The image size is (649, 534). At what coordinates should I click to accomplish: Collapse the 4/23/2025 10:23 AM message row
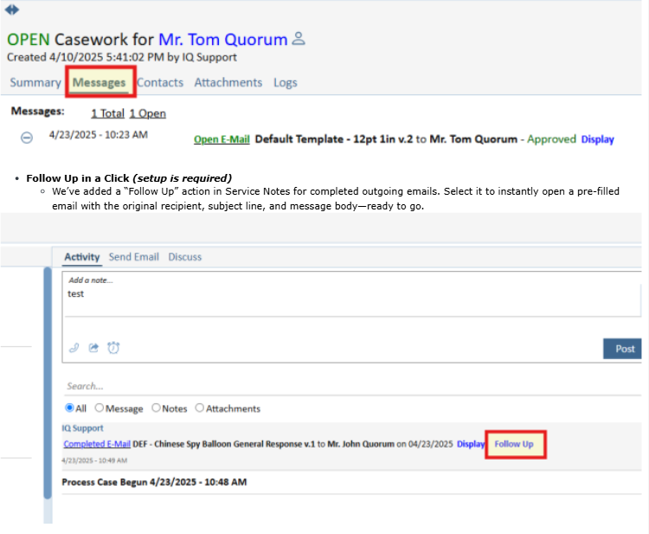[x=27, y=138]
